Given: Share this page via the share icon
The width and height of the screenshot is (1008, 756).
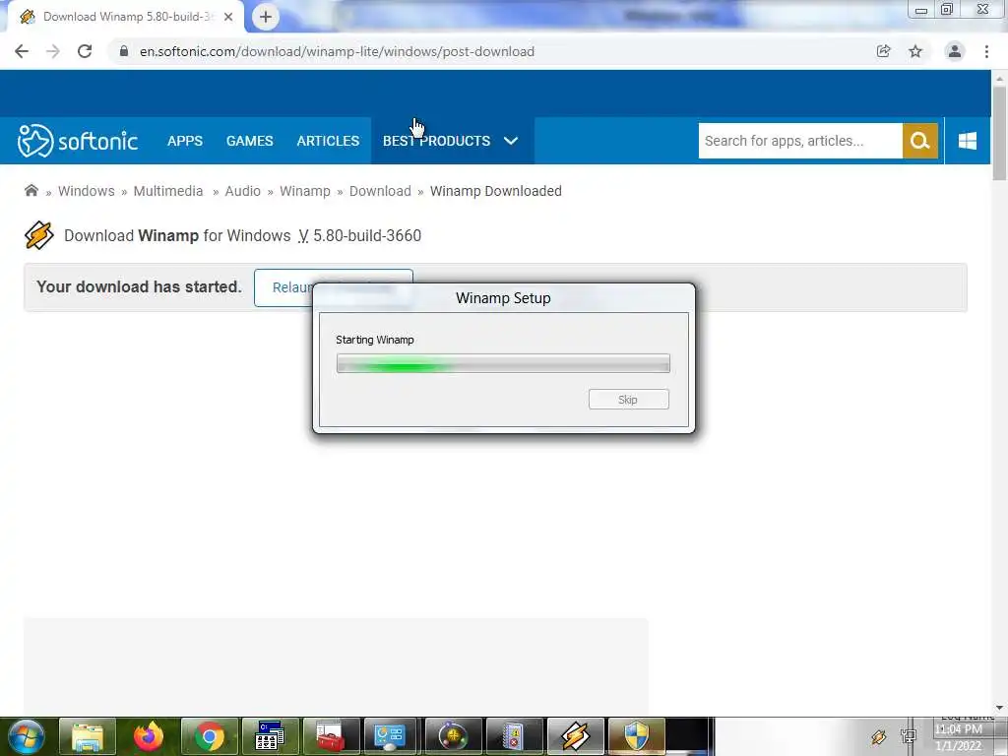Looking at the screenshot, I should click(884, 51).
